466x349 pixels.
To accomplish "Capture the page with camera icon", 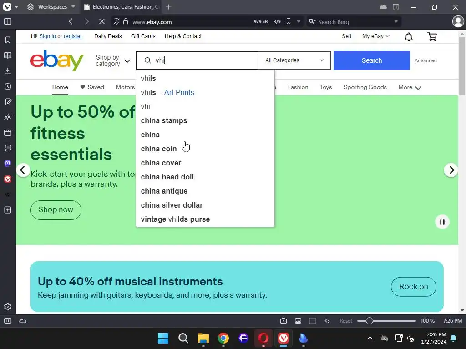I will coord(284,321).
